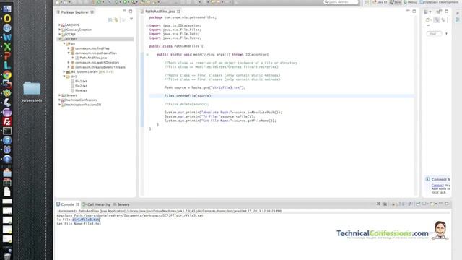Select the Package Explorer tab
462x260 pixels.
pyautogui.click(x=74, y=12)
